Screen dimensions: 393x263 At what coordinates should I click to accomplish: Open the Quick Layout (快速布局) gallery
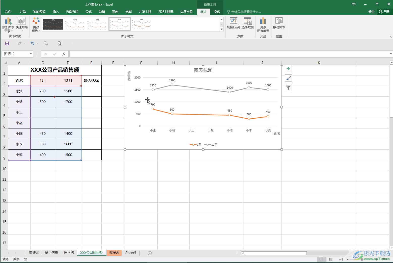pos(22,25)
